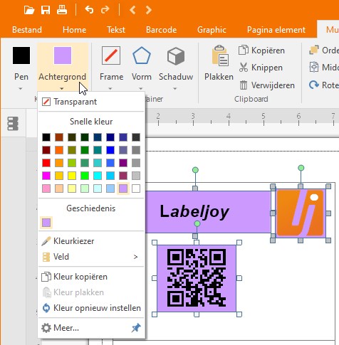
Task: Redo with the forward arrow icon
Action: coord(105,10)
